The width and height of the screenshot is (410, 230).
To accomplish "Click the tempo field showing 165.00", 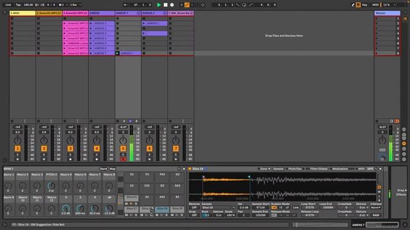I will [x=28, y=4].
